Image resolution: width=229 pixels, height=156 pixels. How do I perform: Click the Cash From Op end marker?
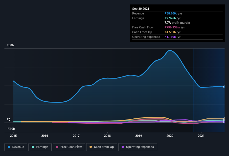pyautogui.click(x=224, y=118)
